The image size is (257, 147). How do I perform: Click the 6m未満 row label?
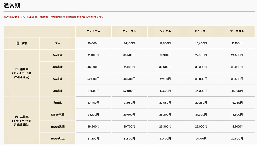[x=58, y=91]
